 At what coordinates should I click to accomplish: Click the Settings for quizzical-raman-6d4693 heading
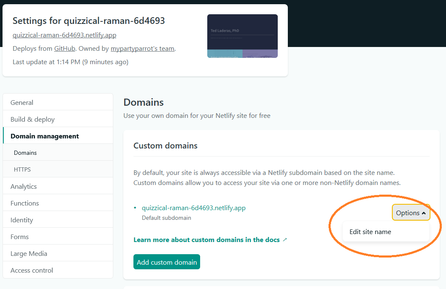coord(89,21)
